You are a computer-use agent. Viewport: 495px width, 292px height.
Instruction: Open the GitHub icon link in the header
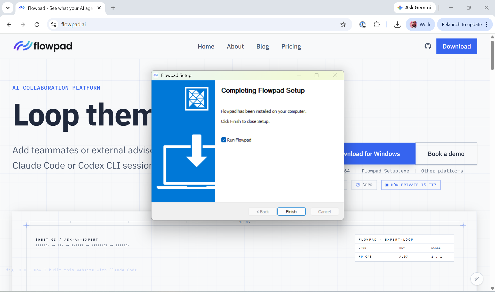point(428,46)
